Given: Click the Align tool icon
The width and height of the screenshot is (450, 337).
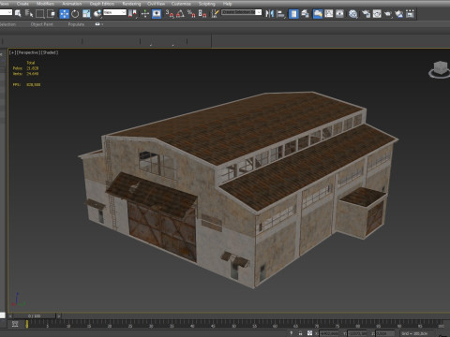Looking at the screenshot, I should click(x=281, y=14).
